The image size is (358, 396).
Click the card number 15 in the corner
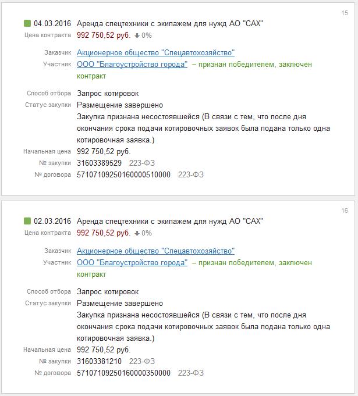point(345,13)
